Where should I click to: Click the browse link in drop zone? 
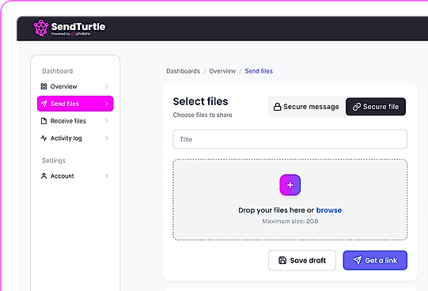[329, 210]
